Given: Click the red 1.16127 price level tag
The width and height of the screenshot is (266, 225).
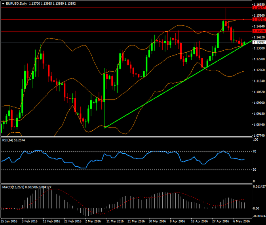Looking at the screenshot, I should click(259, 8).
